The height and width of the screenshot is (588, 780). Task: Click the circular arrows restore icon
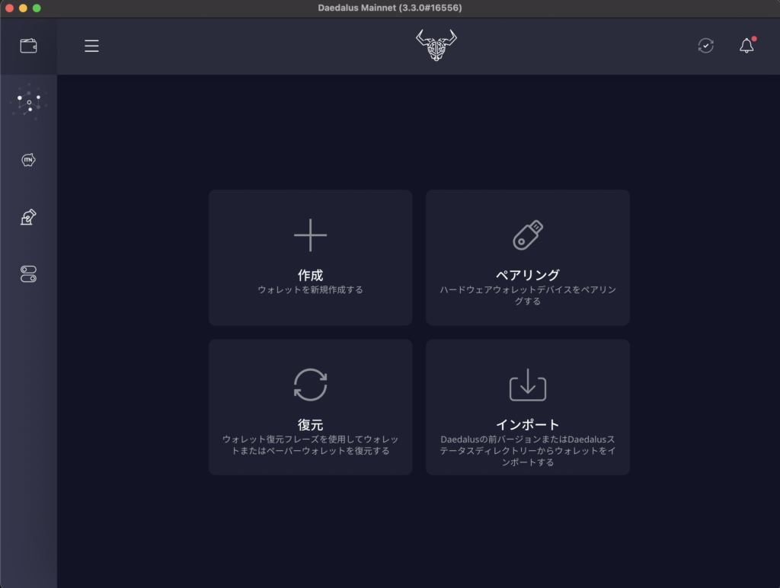point(310,385)
